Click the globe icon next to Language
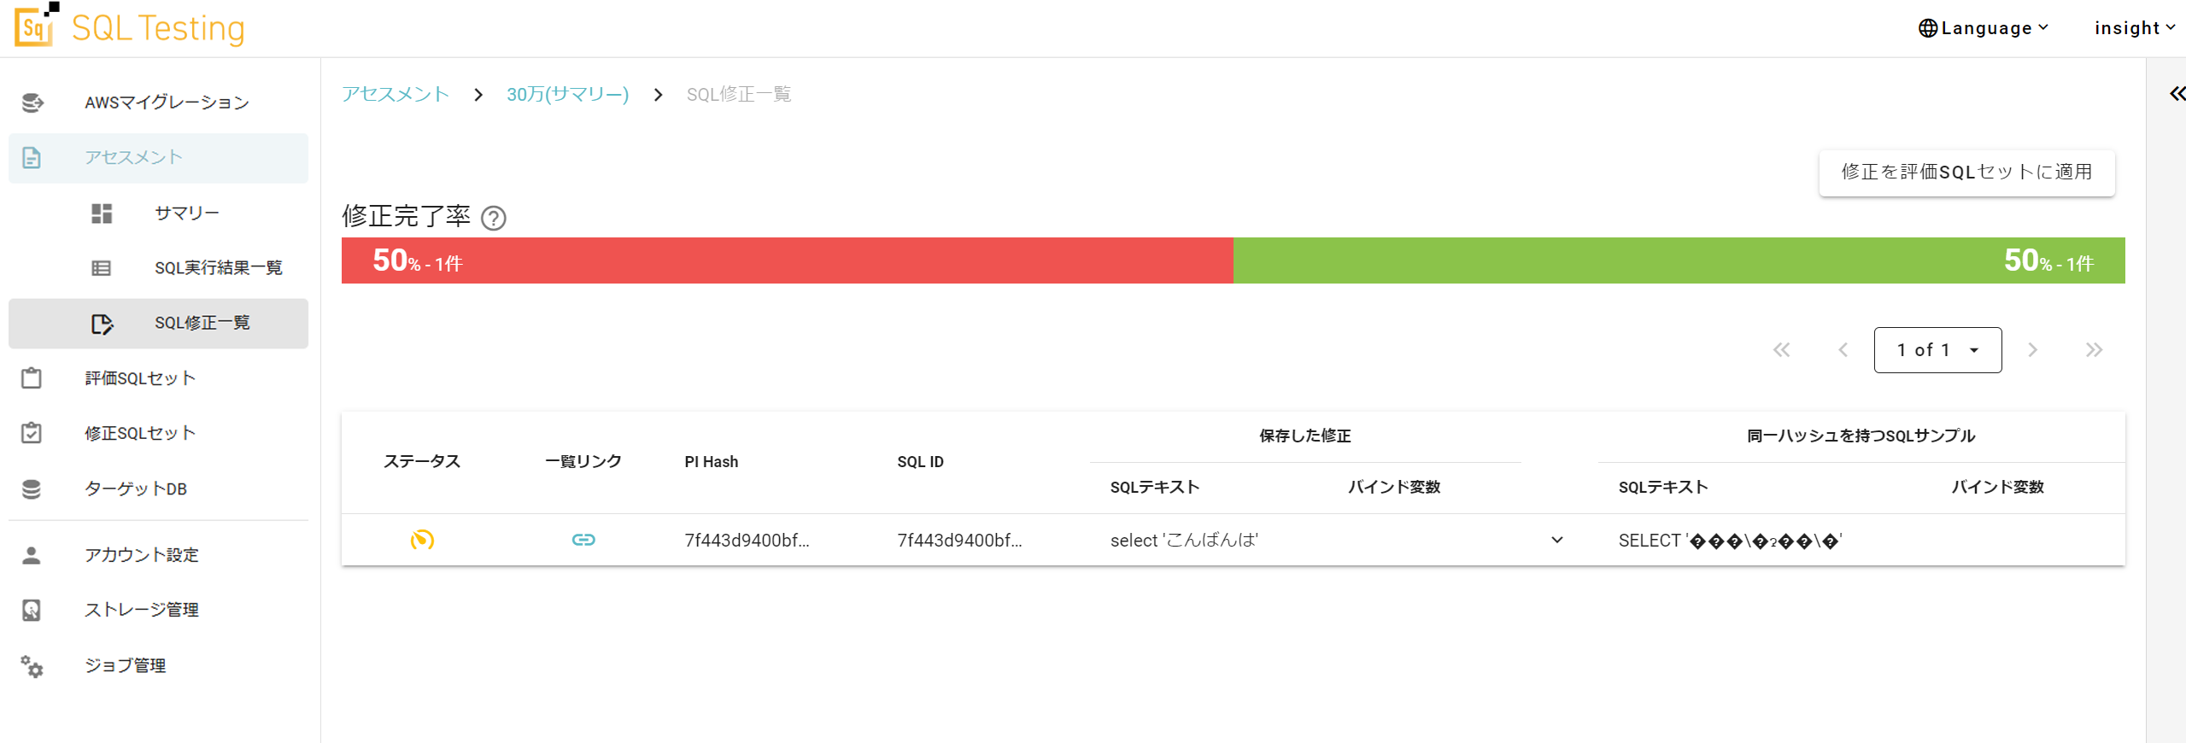2186x743 pixels. 1928,28
